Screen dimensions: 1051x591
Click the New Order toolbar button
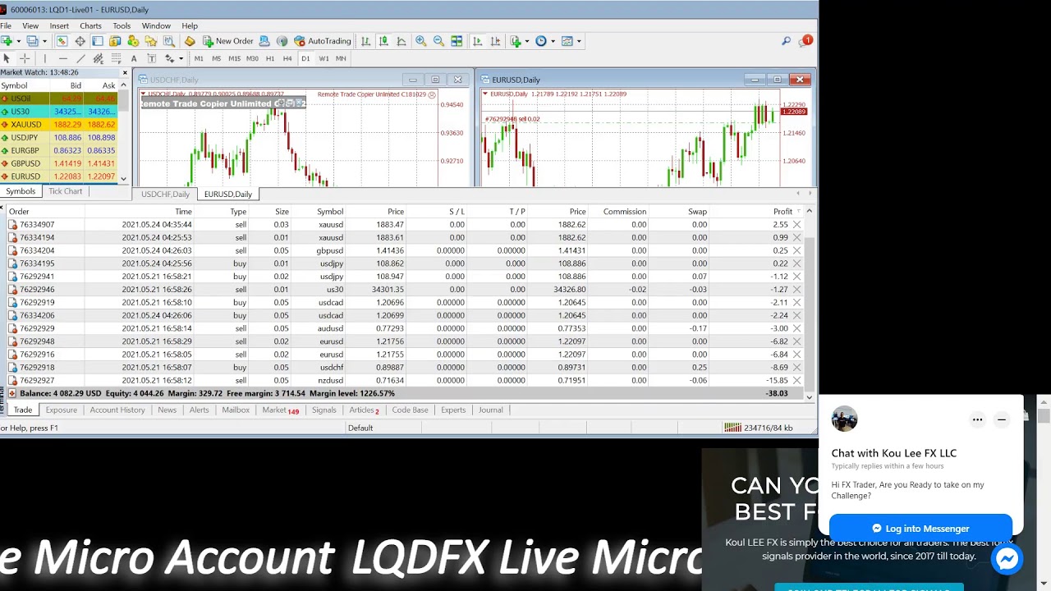[227, 41]
